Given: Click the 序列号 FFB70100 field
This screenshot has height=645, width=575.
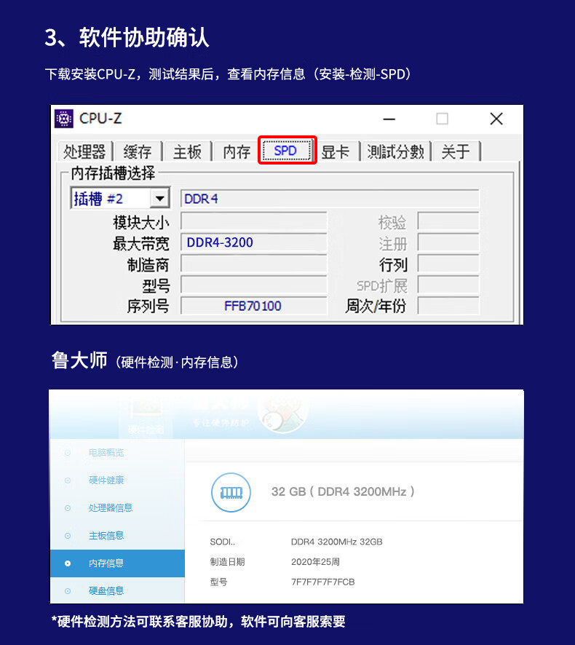Looking at the screenshot, I should (254, 306).
